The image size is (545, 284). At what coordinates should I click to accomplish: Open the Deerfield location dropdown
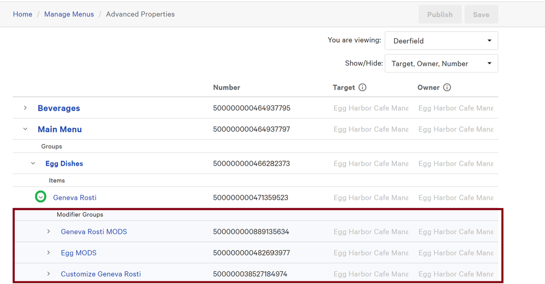point(441,41)
